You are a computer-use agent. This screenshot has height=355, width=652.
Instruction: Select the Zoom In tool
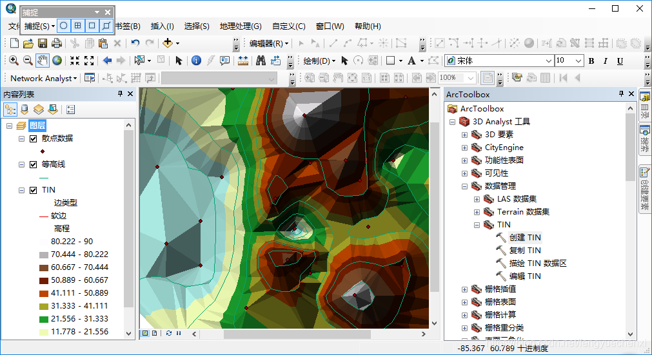[x=14, y=61]
